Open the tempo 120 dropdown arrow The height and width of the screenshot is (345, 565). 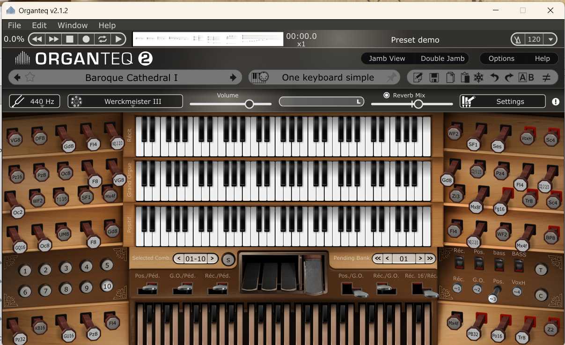pos(550,40)
